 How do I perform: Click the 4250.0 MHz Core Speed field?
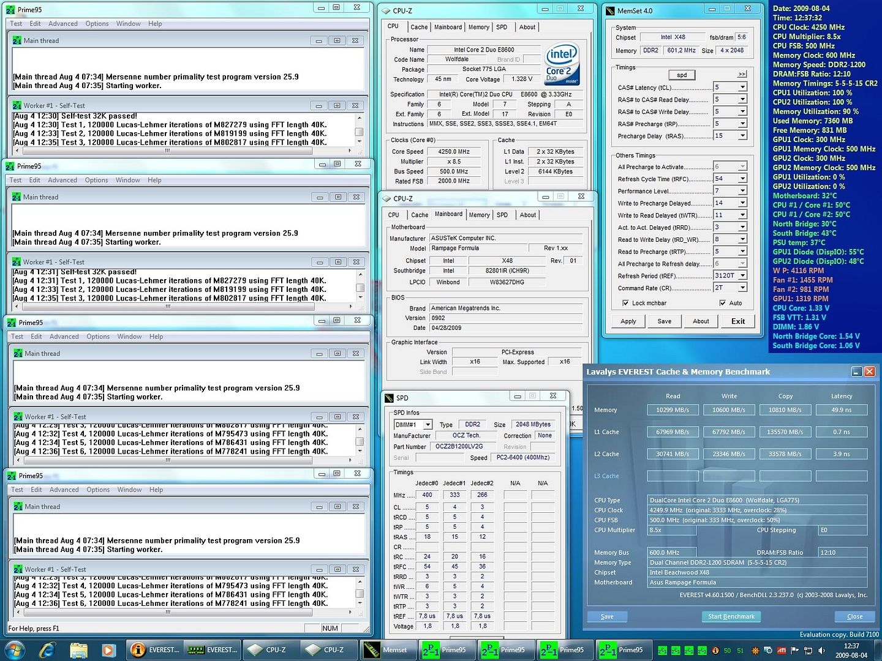453,152
